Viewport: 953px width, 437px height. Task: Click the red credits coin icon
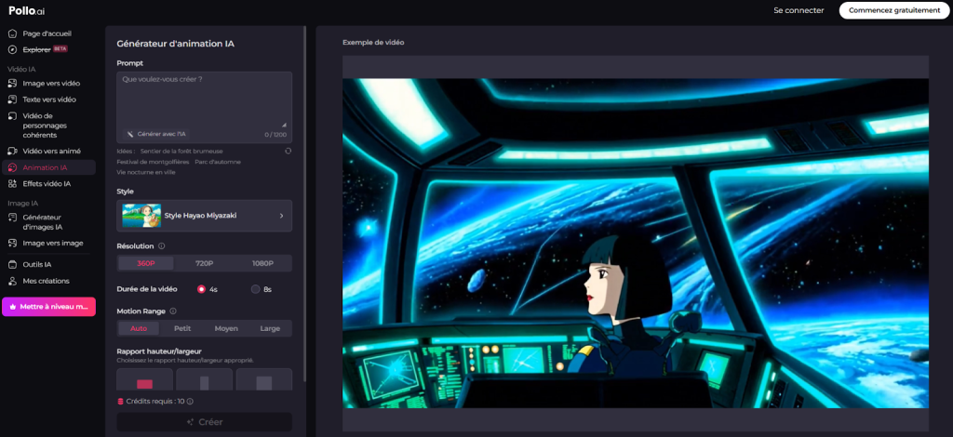pyautogui.click(x=120, y=401)
